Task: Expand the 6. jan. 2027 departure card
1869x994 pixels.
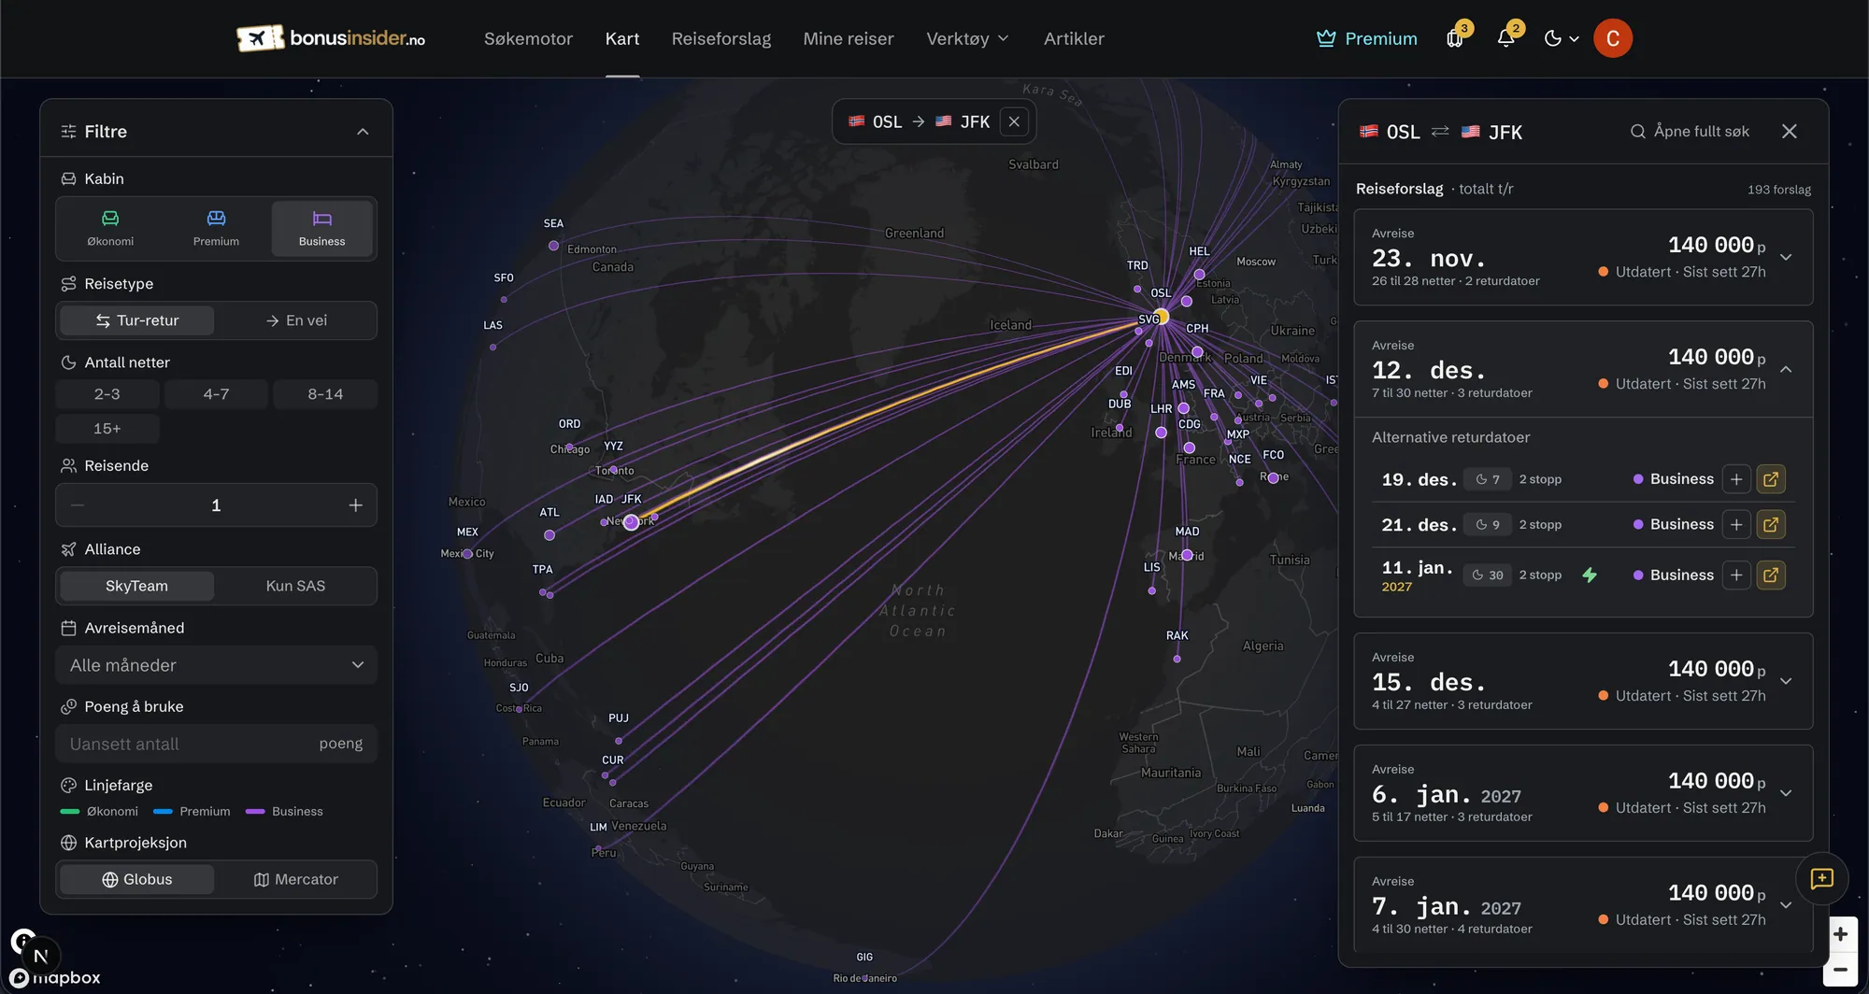Action: 1786,793
